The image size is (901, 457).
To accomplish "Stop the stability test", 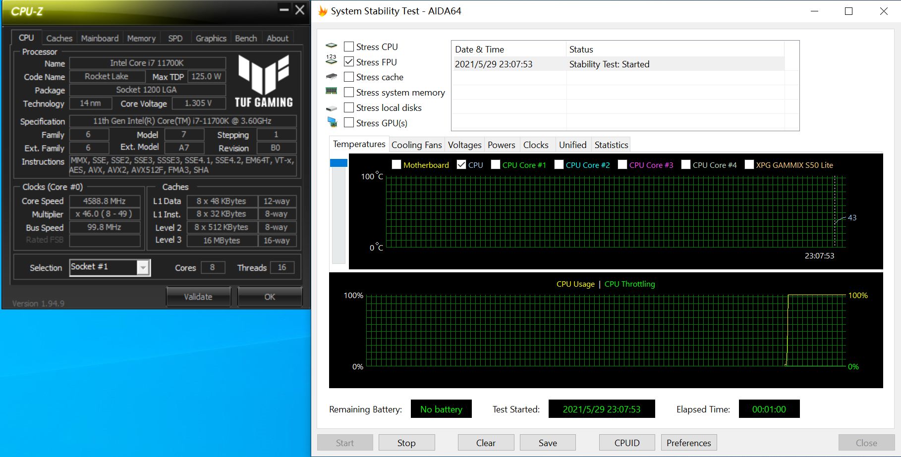I will (406, 443).
